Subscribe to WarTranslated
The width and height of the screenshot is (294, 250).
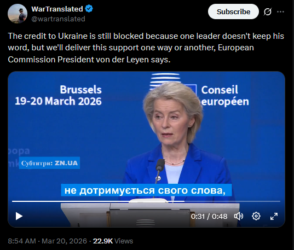click(x=233, y=11)
